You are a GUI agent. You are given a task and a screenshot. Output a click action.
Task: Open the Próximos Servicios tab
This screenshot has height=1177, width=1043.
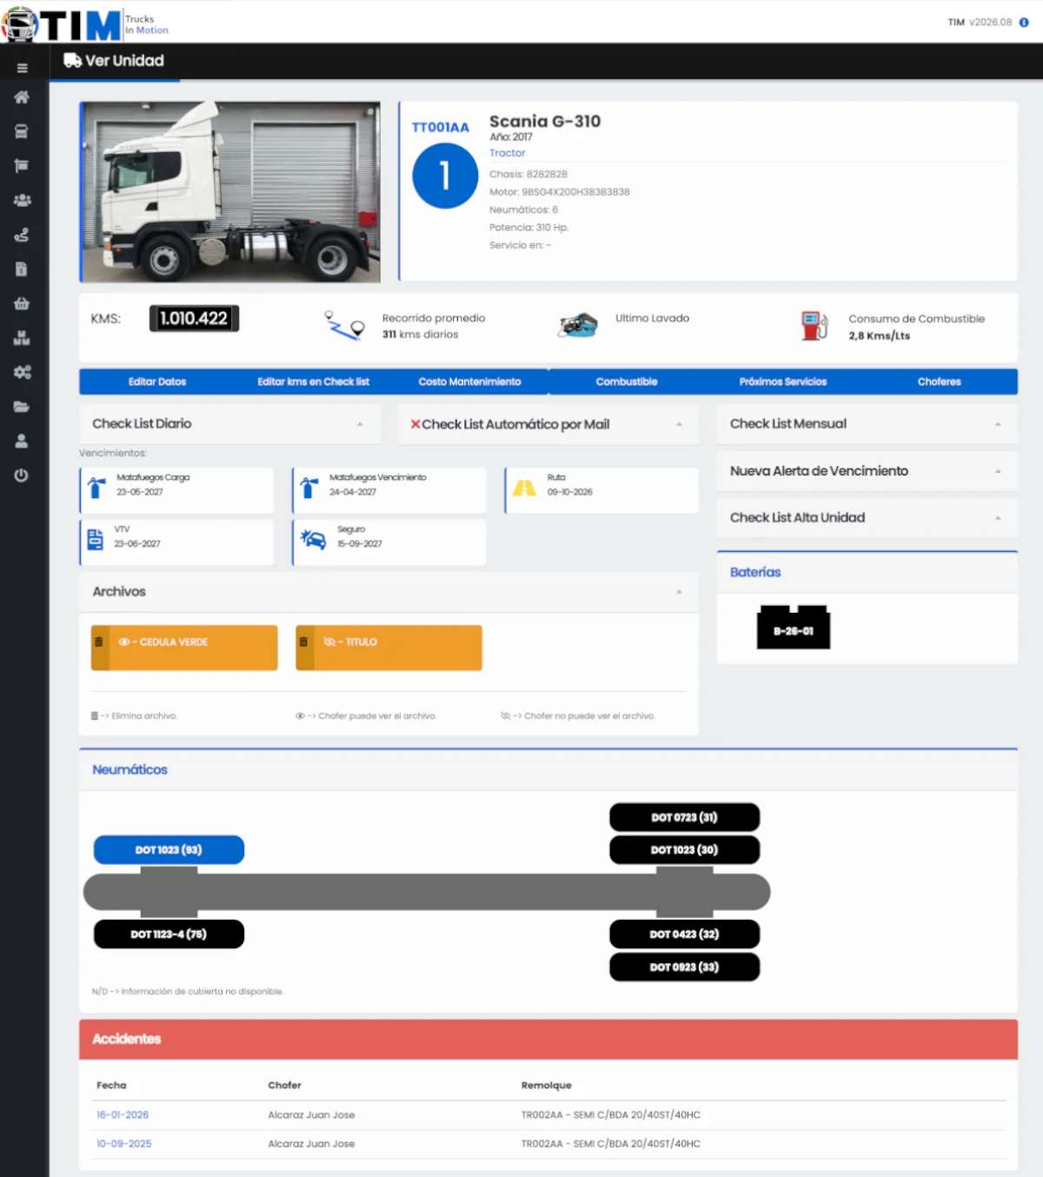click(x=783, y=382)
